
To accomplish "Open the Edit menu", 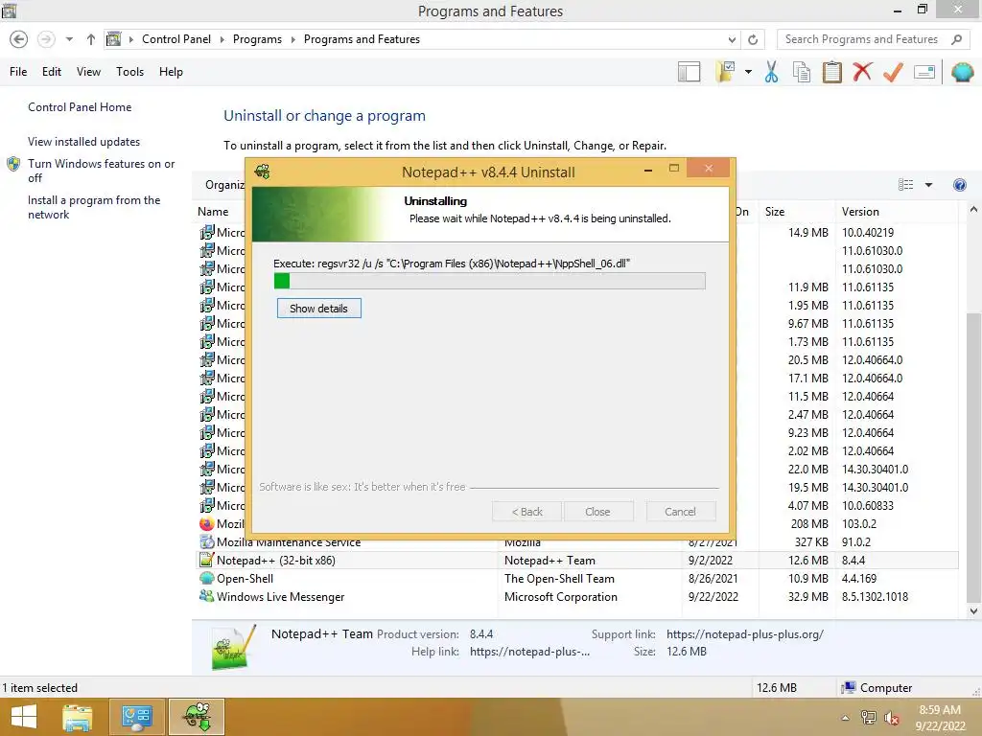I will (52, 71).
